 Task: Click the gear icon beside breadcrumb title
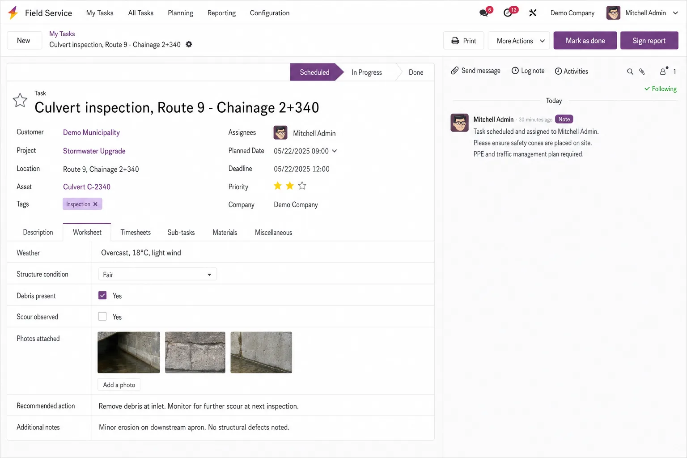(x=189, y=44)
